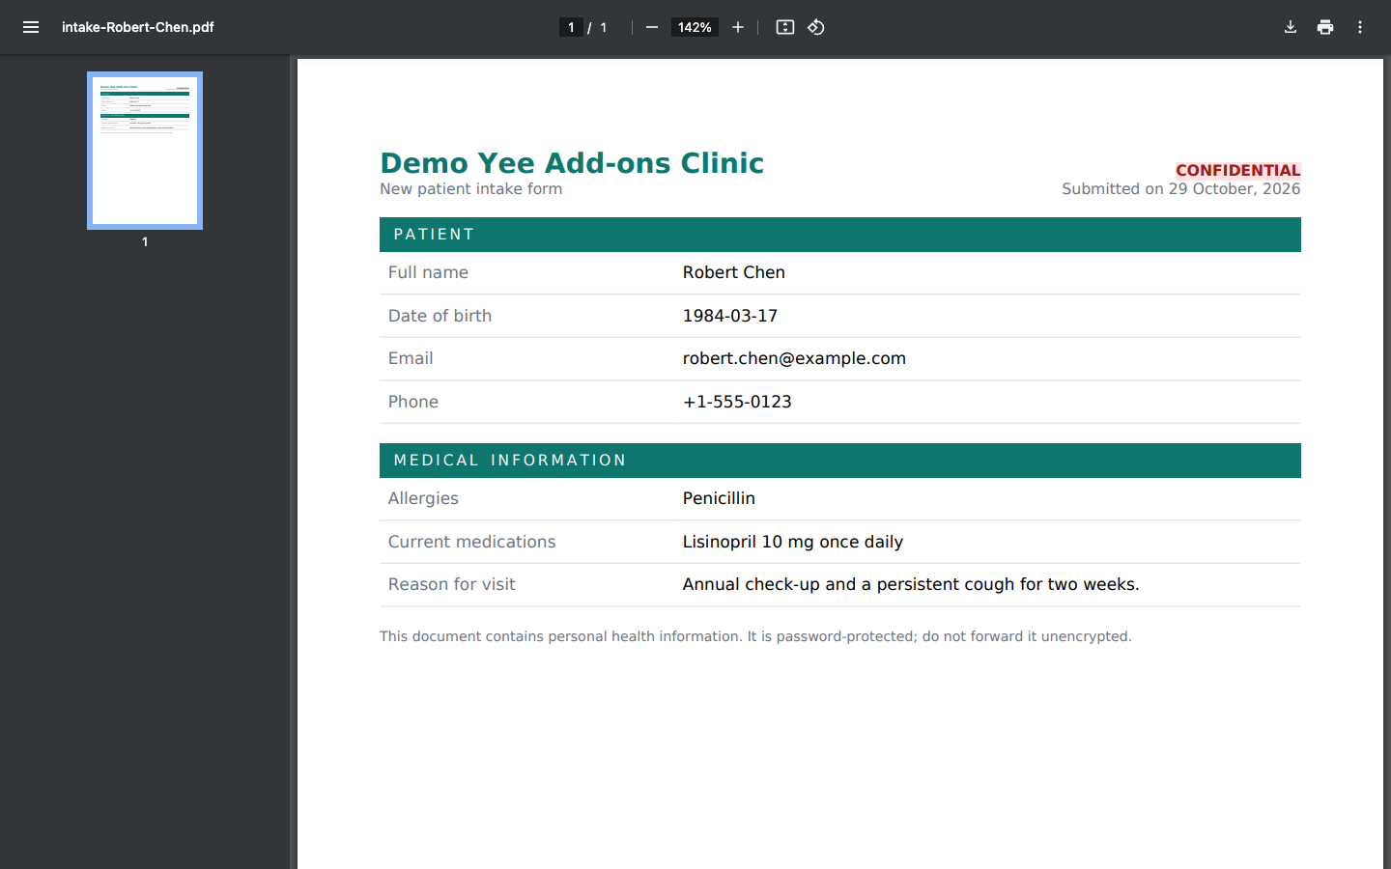Click the Full name field label
This screenshot has width=1391, height=869.
click(428, 272)
